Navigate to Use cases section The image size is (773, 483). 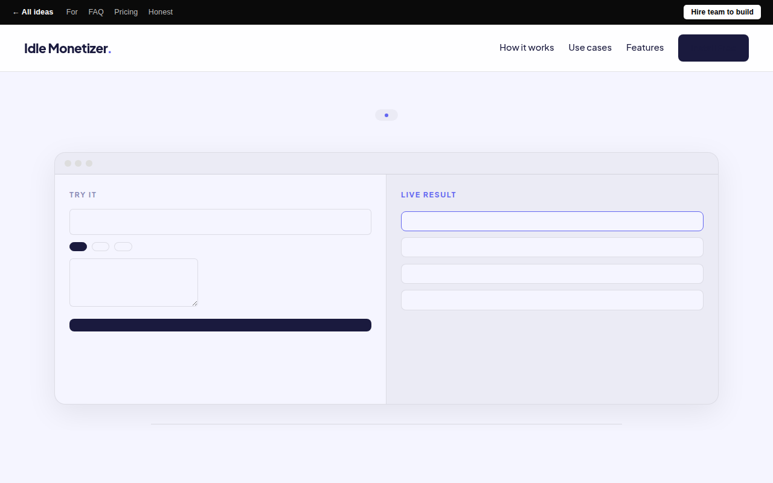[x=590, y=48]
